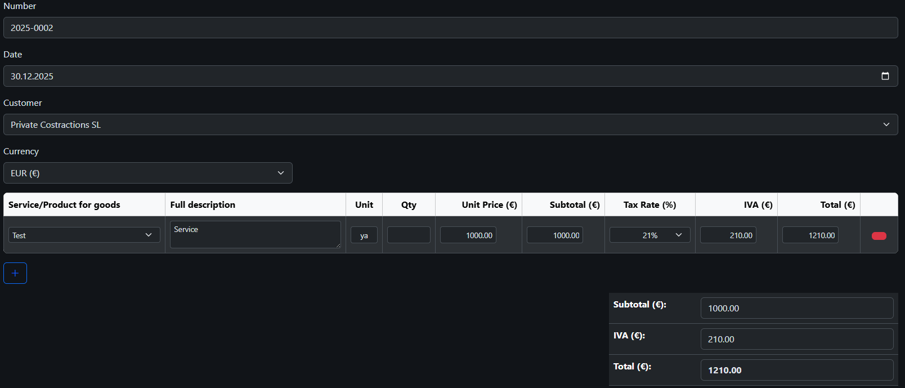905x388 pixels.
Task: Focus the Date input field
Action: 439,76
